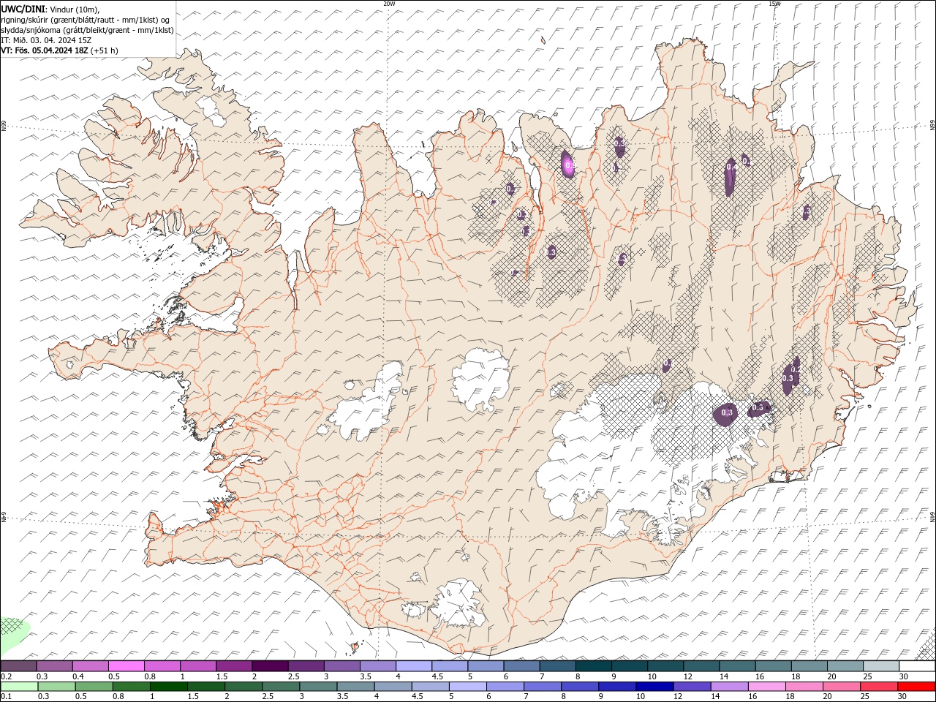
Task: Click the bright pink snowfall blob in north Iceland
Action: [x=568, y=164]
